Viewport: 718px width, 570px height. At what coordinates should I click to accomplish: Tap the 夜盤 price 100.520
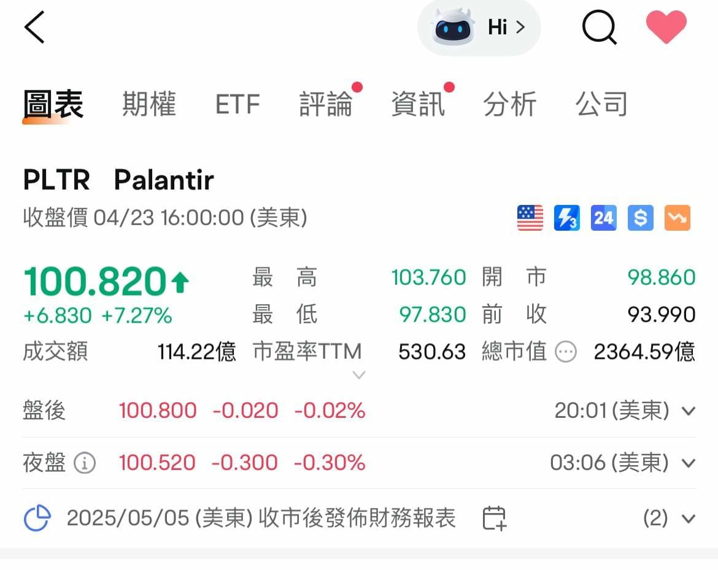(157, 463)
